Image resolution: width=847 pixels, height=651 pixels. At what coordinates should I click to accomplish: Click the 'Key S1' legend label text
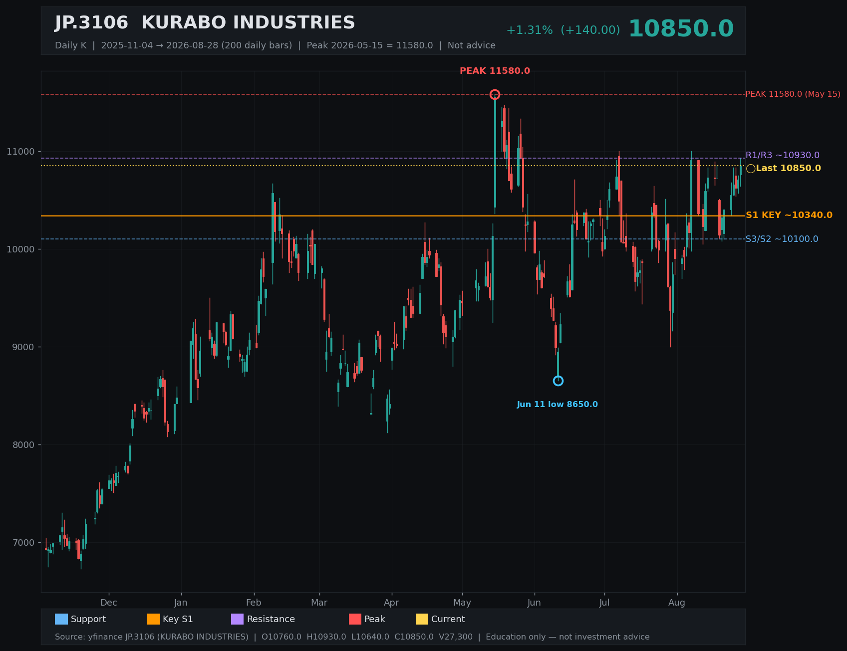[x=178, y=619]
